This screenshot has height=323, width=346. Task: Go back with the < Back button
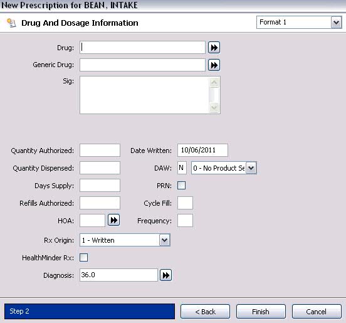[x=205, y=312]
